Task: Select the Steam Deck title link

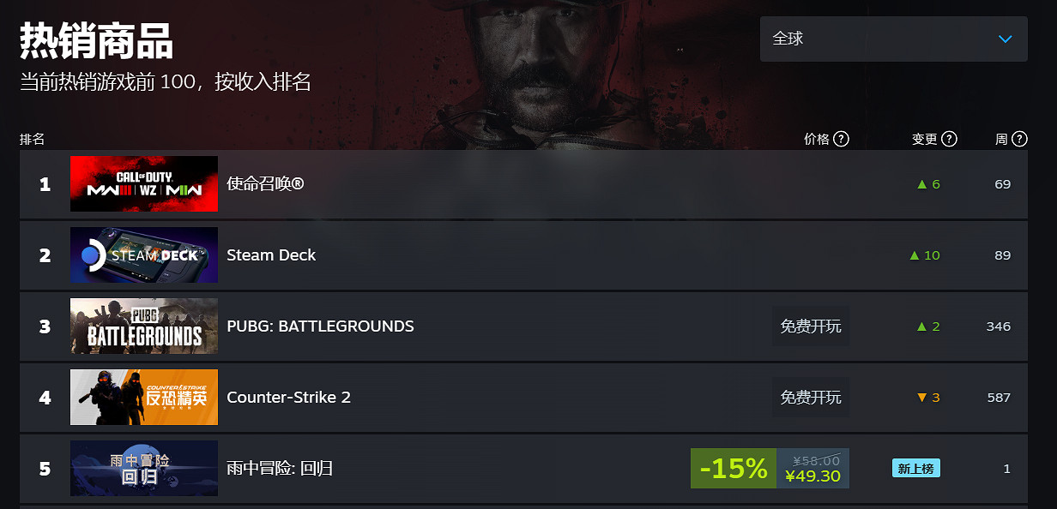Action: tap(271, 254)
